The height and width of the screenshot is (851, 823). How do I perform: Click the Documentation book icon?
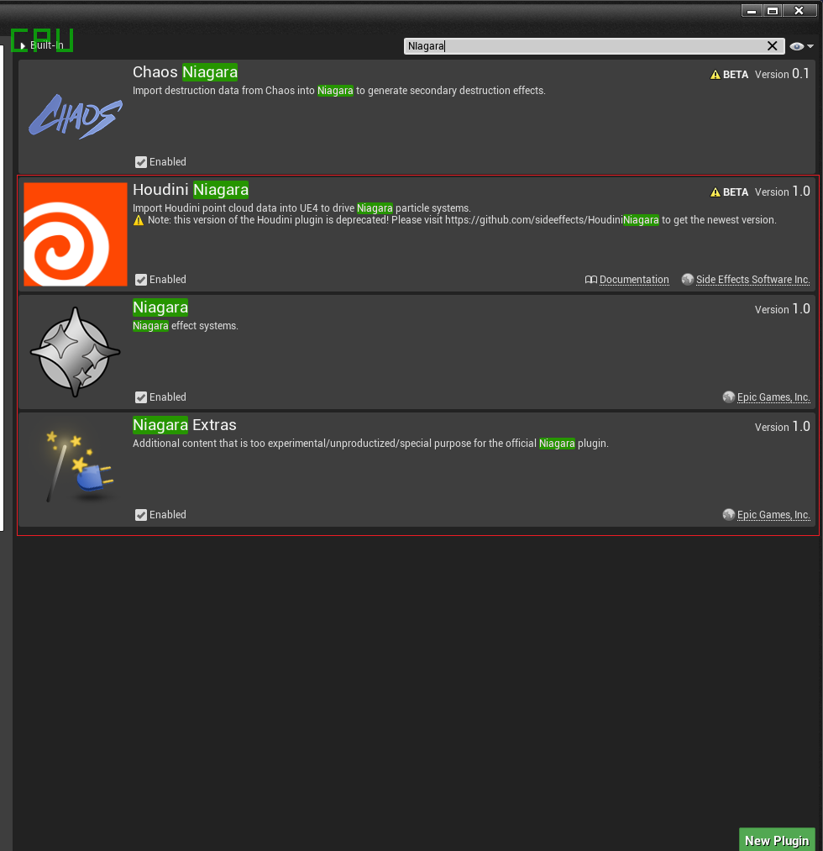click(x=591, y=280)
